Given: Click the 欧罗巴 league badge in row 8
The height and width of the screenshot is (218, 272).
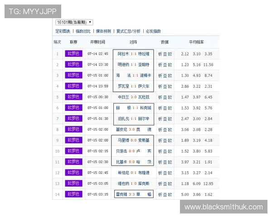Looking at the screenshot, I should tap(73, 129).
